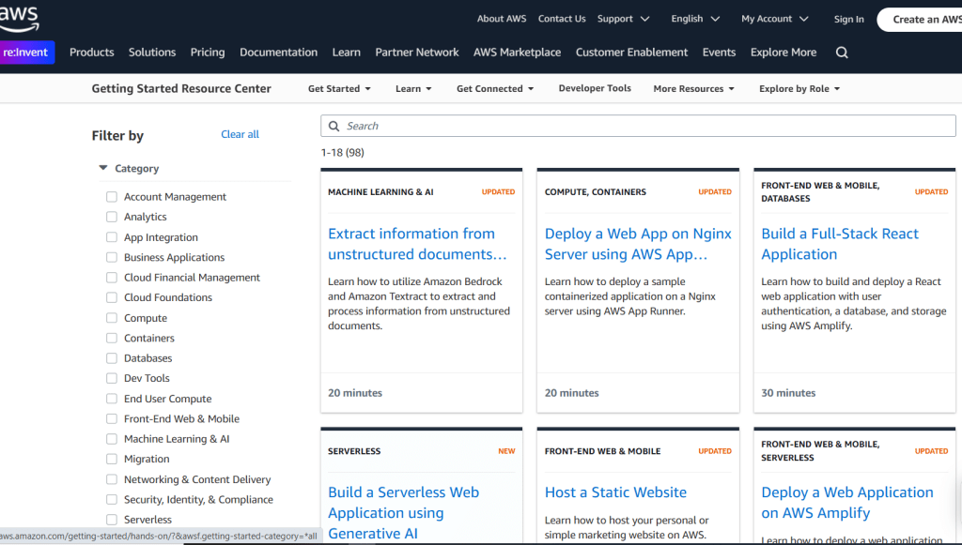Go to the AWS Marketplace menu
The image size is (962, 545).
[x=517, y=53]
